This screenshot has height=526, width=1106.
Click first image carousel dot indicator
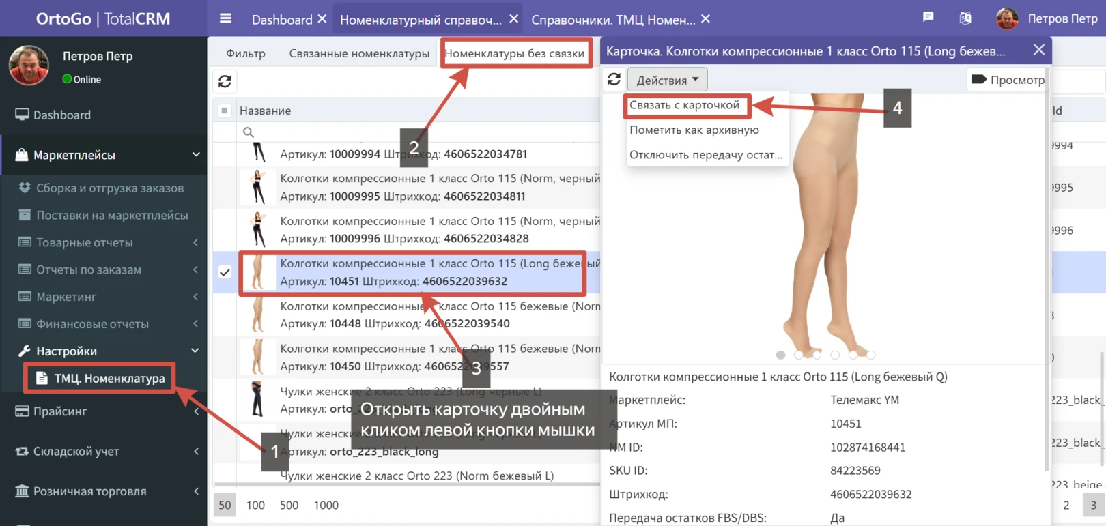tap(780, 355)
